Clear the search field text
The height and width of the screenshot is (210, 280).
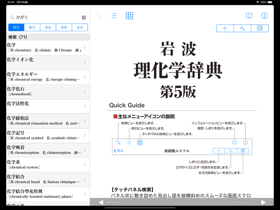click(84, 18)
